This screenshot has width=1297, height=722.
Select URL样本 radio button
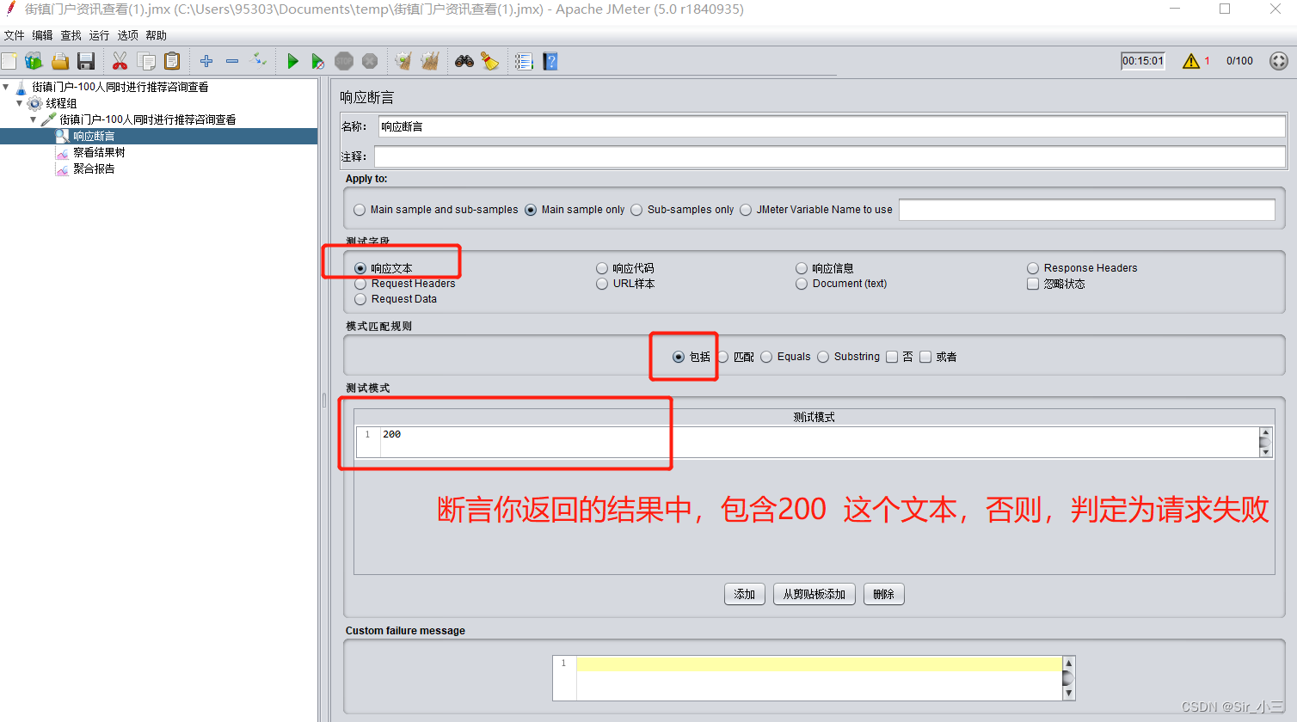602,284
